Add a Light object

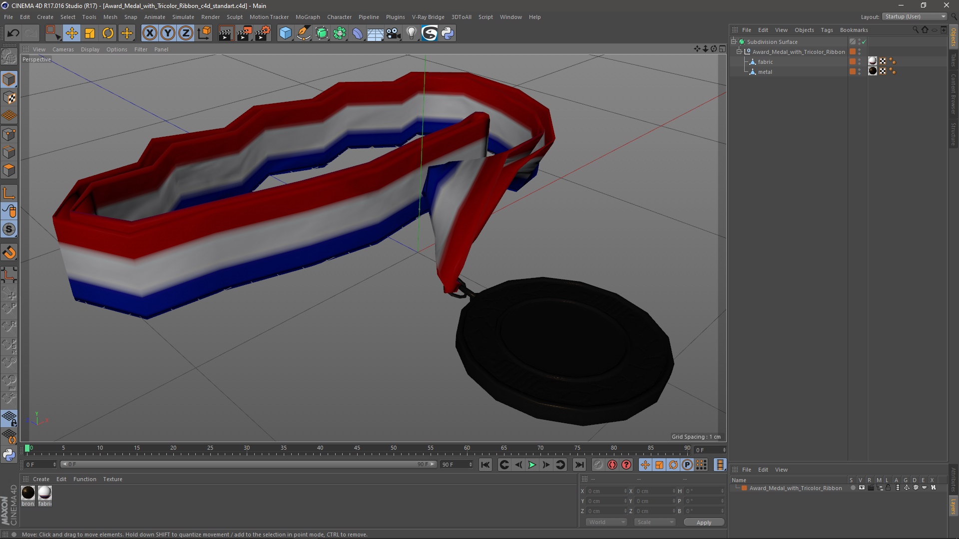(x=411, y=33)
